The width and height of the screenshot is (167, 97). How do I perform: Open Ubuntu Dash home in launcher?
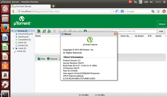pyautogui.click(x=5, y=9)
